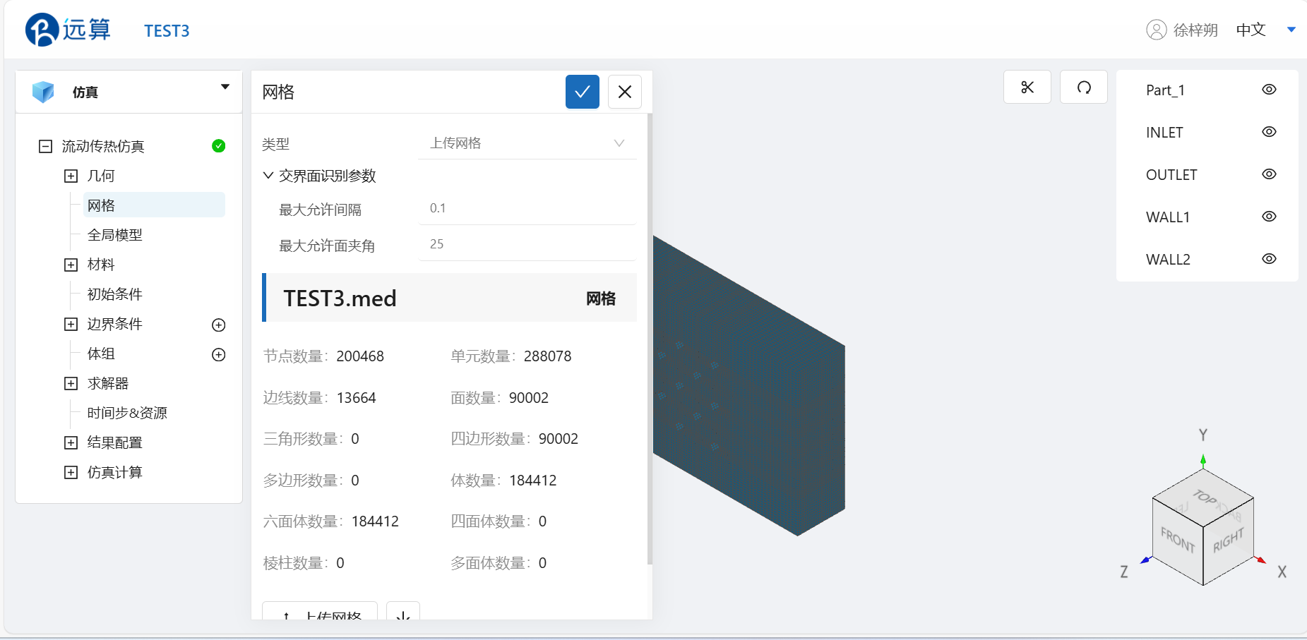Expand the 边界条件 tree node
Image resolution: width=1307 pixels, height=640 pixels.
pos(71,324)
